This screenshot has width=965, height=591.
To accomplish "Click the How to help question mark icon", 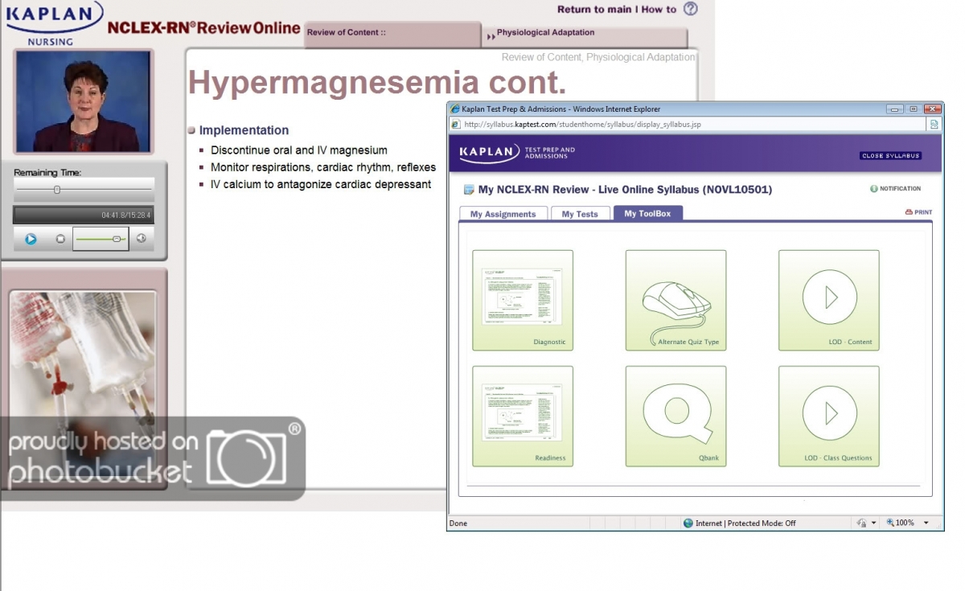I will 691,9.
